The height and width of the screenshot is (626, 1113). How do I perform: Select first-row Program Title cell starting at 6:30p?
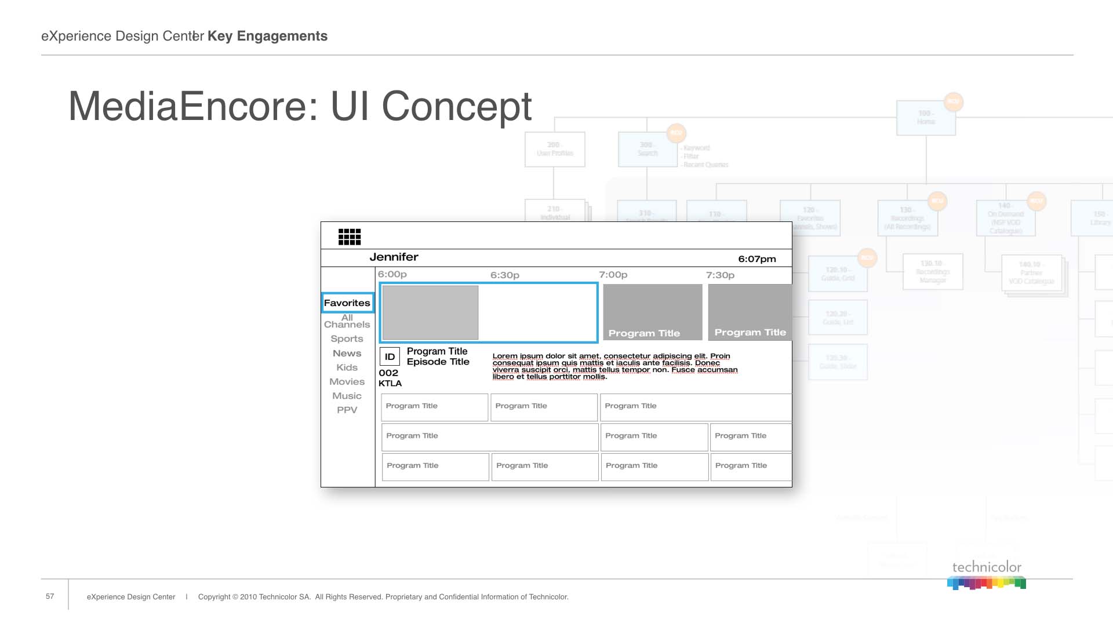coord(544,407)
